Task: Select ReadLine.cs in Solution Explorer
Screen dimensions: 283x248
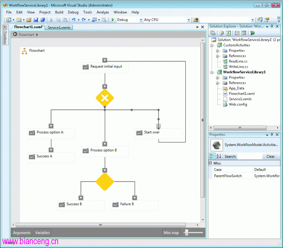Action: (238, 61)
